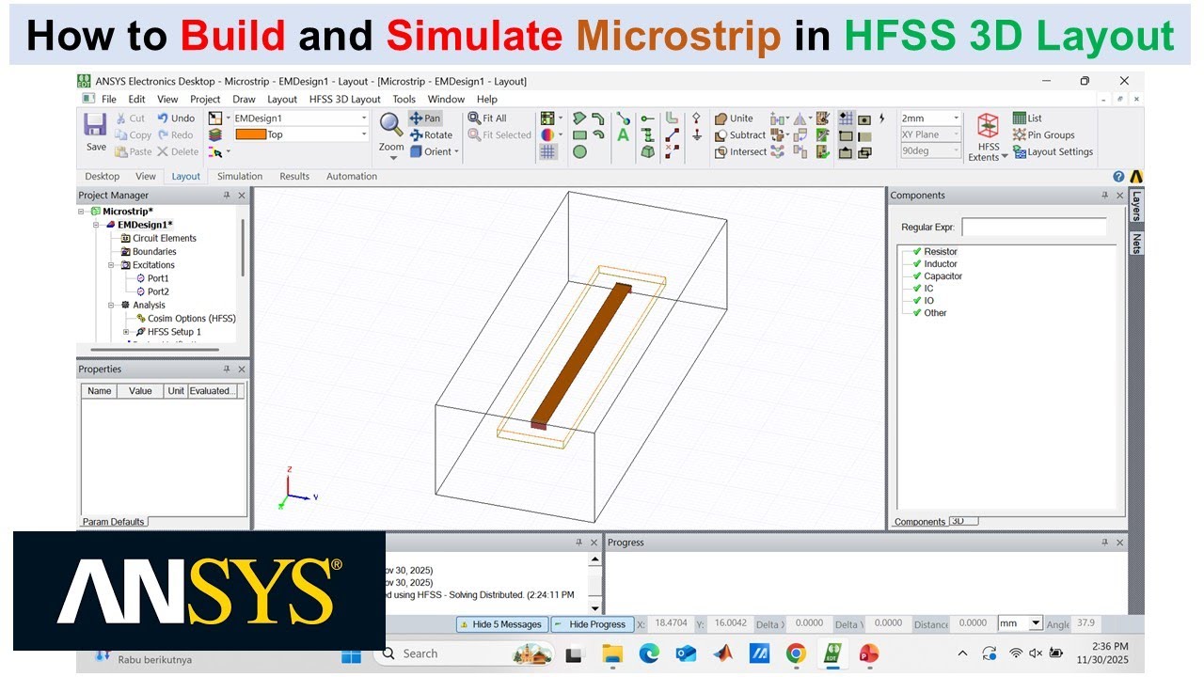Click the layer stackup icon

215,135
